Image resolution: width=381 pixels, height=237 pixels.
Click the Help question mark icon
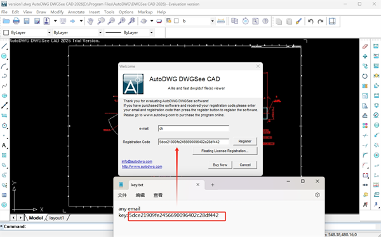coord(265,21)
